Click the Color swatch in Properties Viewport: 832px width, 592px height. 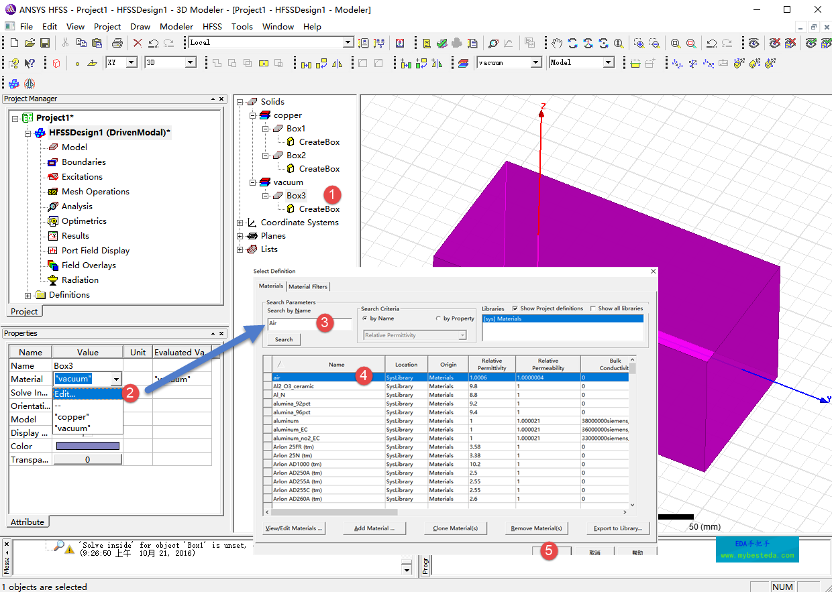pos(87,446)
